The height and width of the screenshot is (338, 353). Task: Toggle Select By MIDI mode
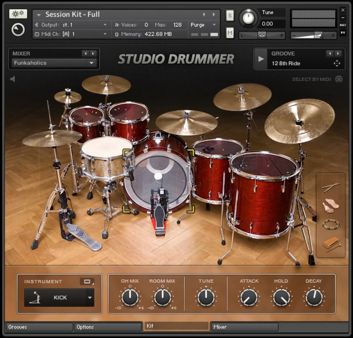pos(311,79)
